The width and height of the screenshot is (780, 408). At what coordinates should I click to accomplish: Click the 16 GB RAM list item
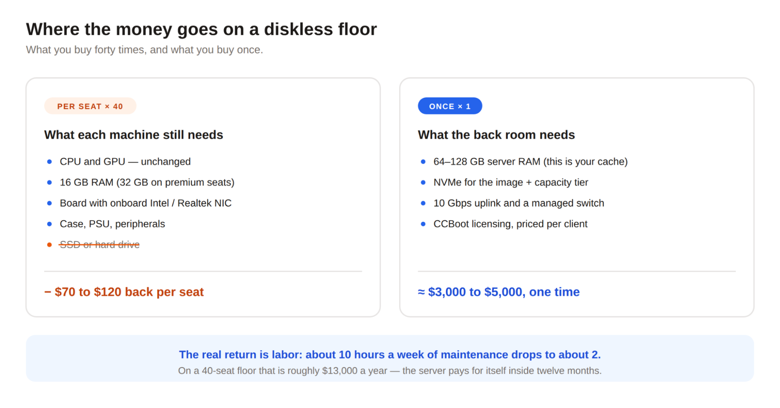(x=147, y=182)
